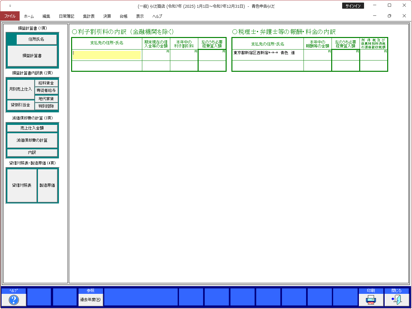Select the 月別売上仕入 button
Image resolution: width=412 pixels, height=309 pixels.
coord(21,89)
